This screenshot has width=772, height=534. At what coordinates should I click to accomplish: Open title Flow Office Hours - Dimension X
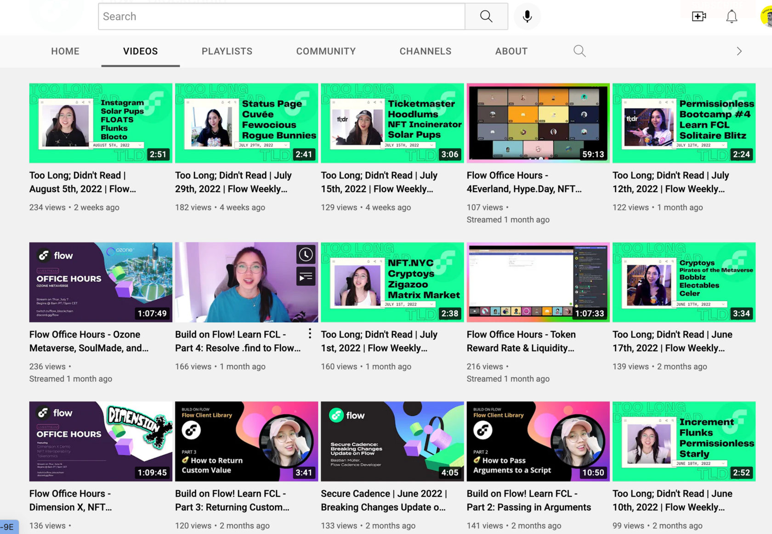pyautogui.click(x=71, y=501)
